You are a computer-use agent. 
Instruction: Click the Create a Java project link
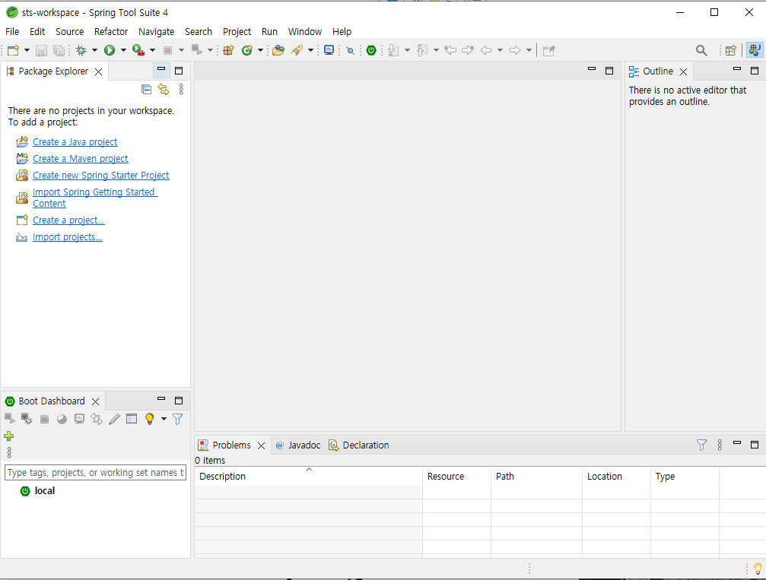75,142
